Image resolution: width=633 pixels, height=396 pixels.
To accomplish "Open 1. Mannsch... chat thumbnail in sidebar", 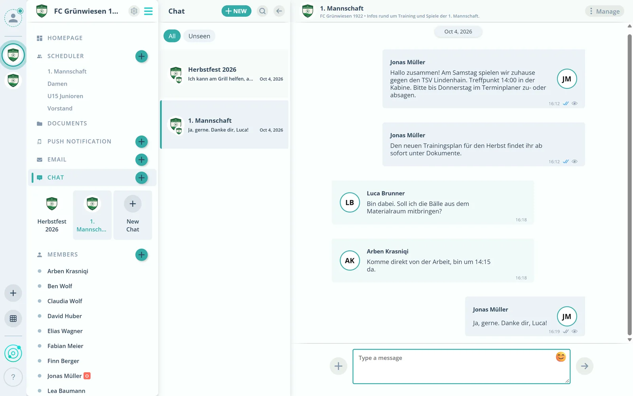I will (92, 215).
